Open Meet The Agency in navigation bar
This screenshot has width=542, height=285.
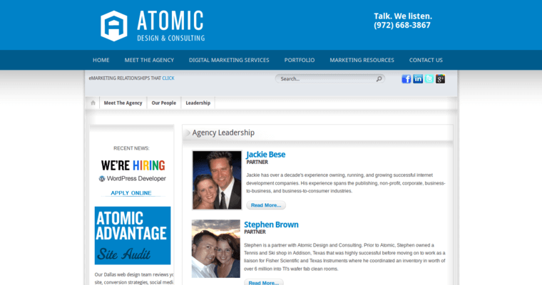pos(149,60)
